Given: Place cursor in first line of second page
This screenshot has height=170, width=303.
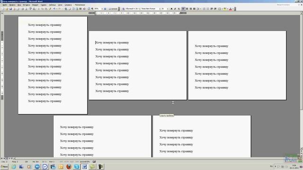Looking at the screenshot, I should coord(112,42).
